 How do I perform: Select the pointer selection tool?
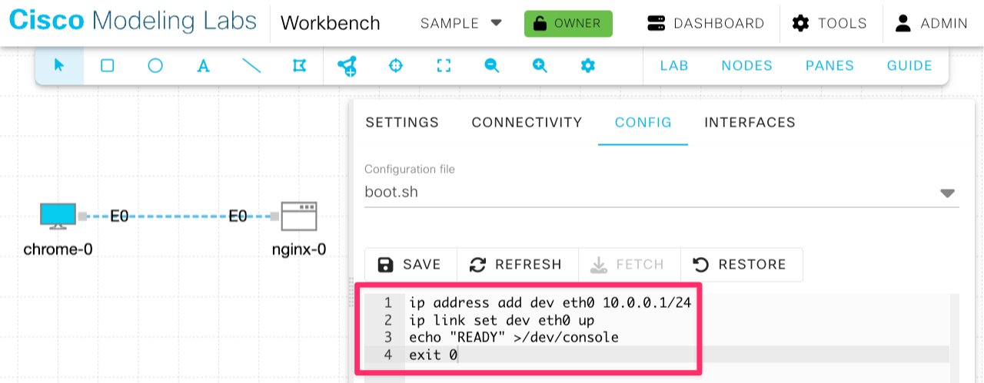59,66
